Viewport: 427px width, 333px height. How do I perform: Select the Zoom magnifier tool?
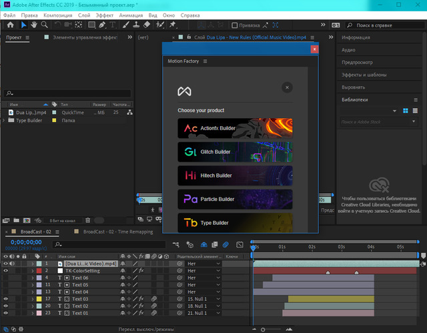click(44, 25)
